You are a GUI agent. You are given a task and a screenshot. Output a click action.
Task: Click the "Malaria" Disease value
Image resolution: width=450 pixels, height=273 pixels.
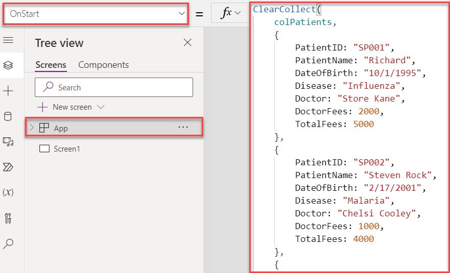[x=366, y=201]
